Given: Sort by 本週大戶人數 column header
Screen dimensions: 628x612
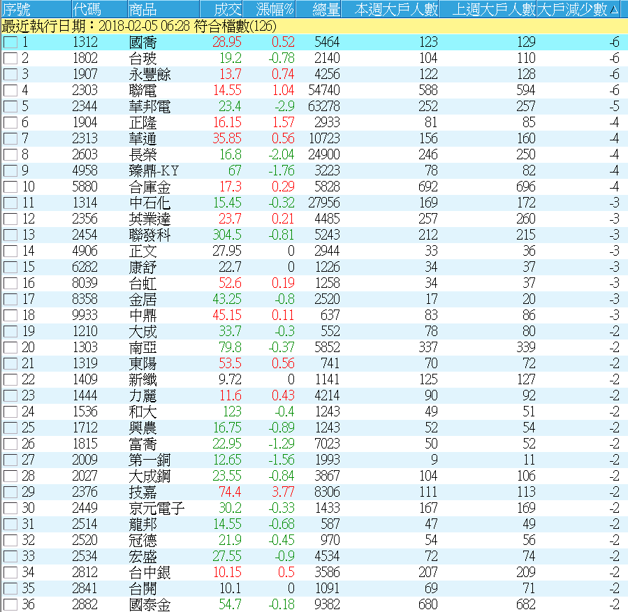Looking at the screenshot, I should click(390, 9).
